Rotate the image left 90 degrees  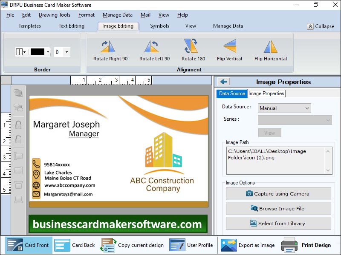click(154, 46)
